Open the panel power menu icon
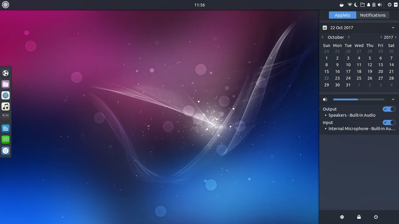Screen dimensions: 399x224 [389, 5]
